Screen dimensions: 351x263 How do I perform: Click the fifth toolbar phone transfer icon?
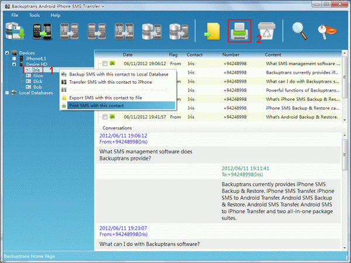[124, 31]
